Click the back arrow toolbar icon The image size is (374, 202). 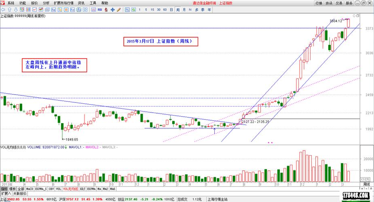pos(3,10)
